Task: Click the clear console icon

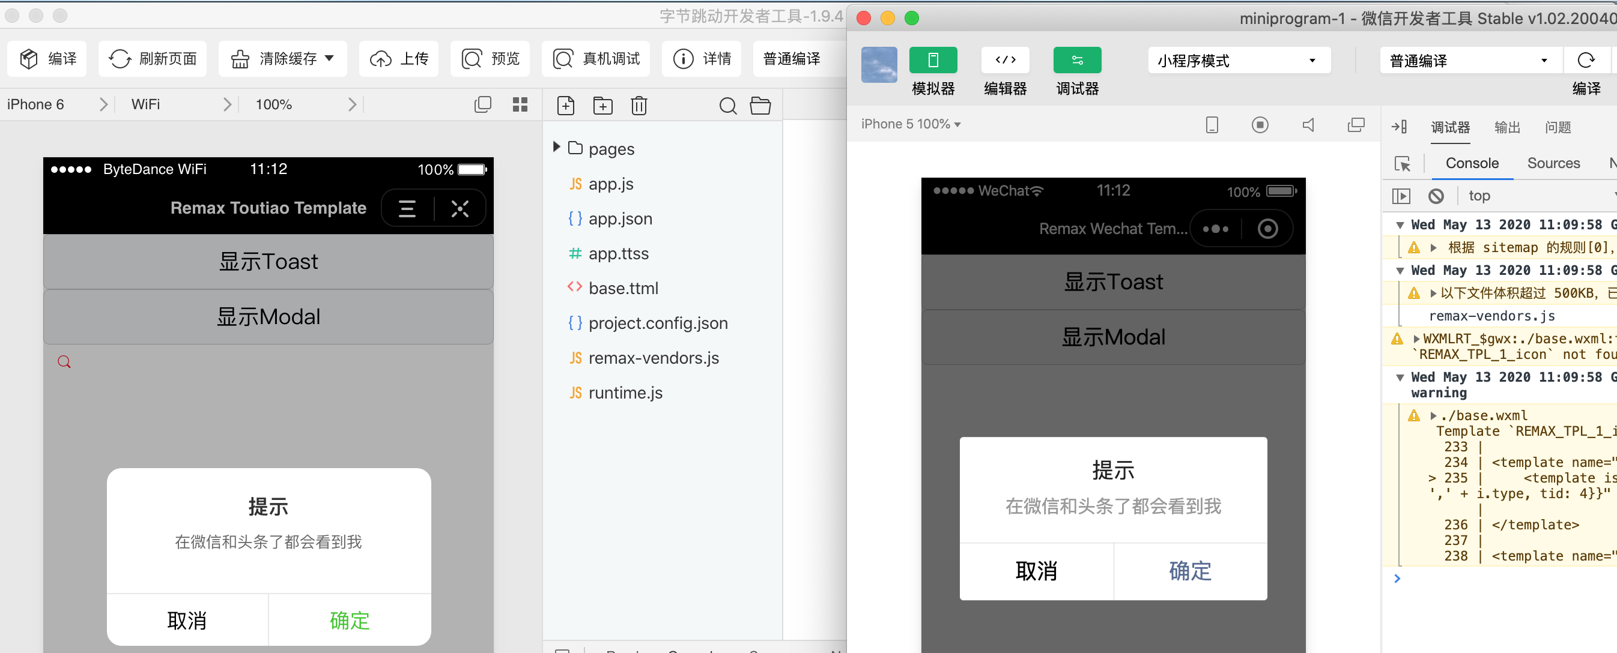Action: pyautogui.click(x=1436, y=196)
